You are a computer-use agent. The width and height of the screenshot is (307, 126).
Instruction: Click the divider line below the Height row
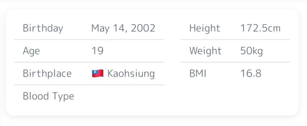click(x=235, y=40)
